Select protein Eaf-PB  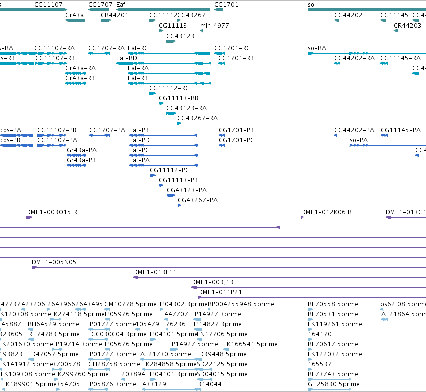point(139,130)
